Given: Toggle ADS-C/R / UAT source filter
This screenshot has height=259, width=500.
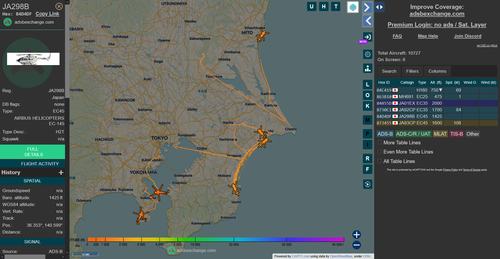Looking at the screenshot, I should [x=413, y=134].
